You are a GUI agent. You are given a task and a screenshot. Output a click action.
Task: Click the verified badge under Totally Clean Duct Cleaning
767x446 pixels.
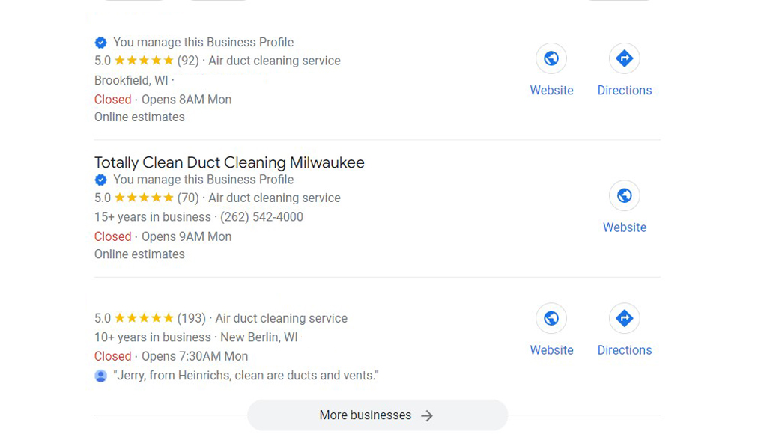point(100,180)
